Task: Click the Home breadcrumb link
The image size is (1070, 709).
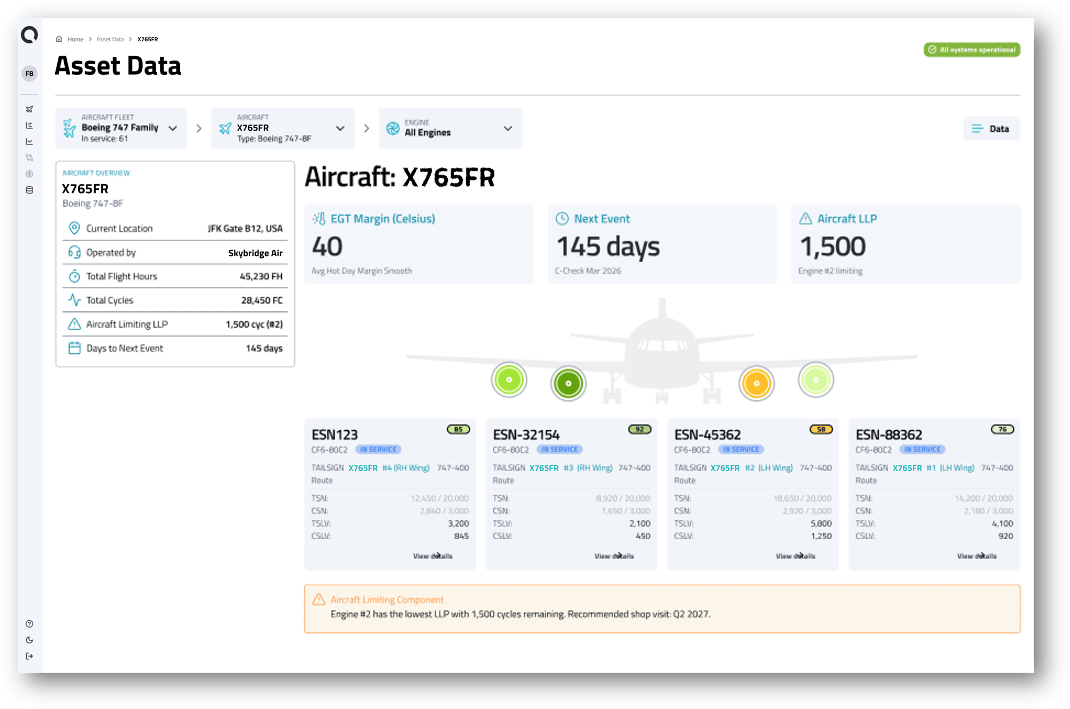Action: pos(75,39)
